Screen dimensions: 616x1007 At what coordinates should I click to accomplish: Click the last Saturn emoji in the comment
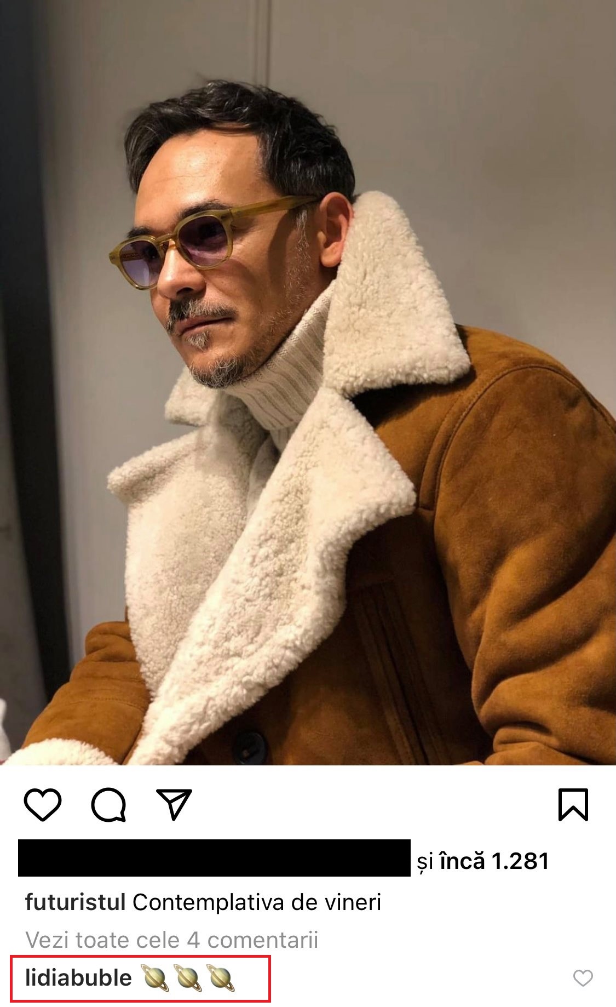[x=221, y=978]
